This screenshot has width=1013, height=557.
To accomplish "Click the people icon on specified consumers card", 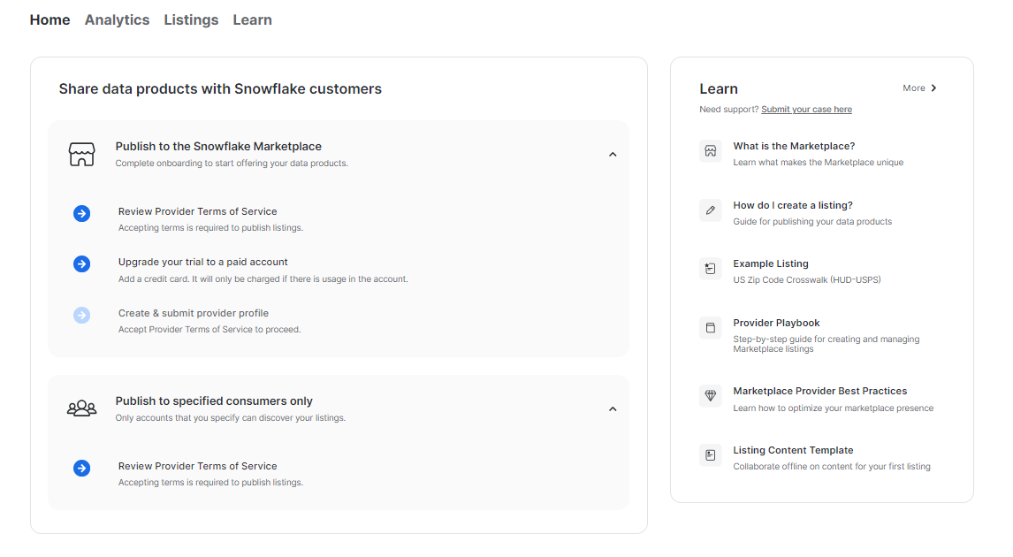I will coord(81,408).
